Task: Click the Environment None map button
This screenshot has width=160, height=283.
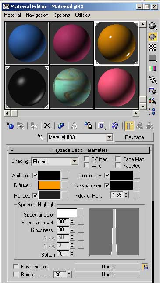Action: (107, 267)
